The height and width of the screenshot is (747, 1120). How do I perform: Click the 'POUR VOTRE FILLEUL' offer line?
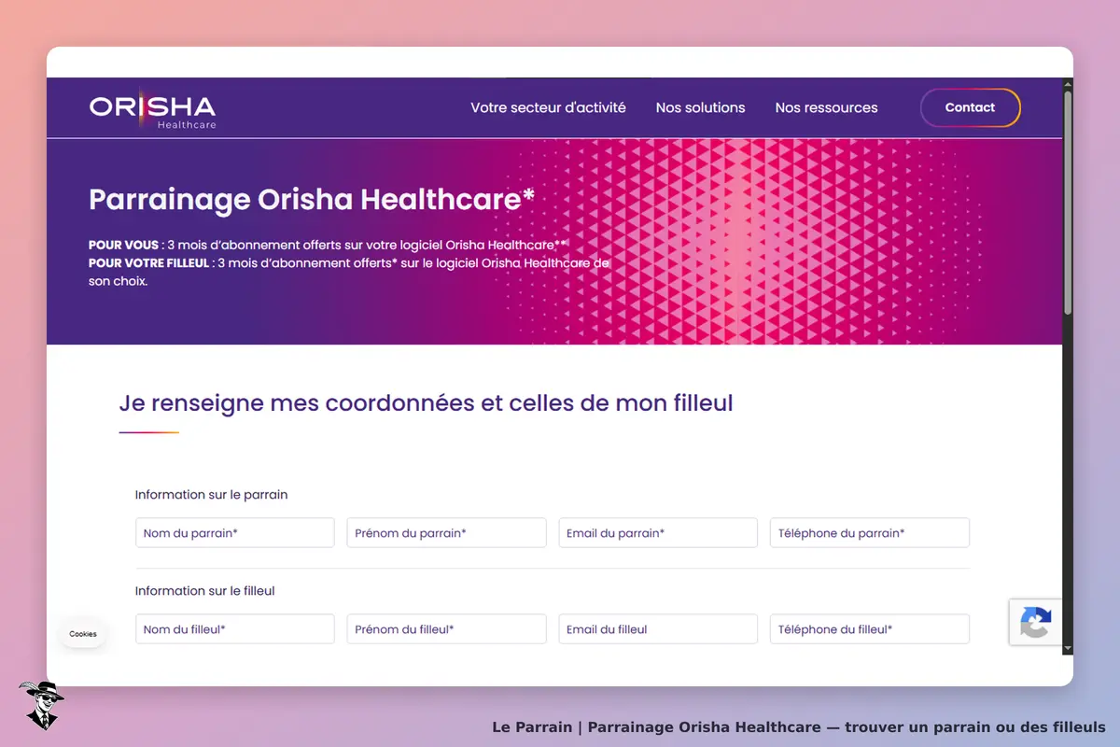tap(349, 272)
